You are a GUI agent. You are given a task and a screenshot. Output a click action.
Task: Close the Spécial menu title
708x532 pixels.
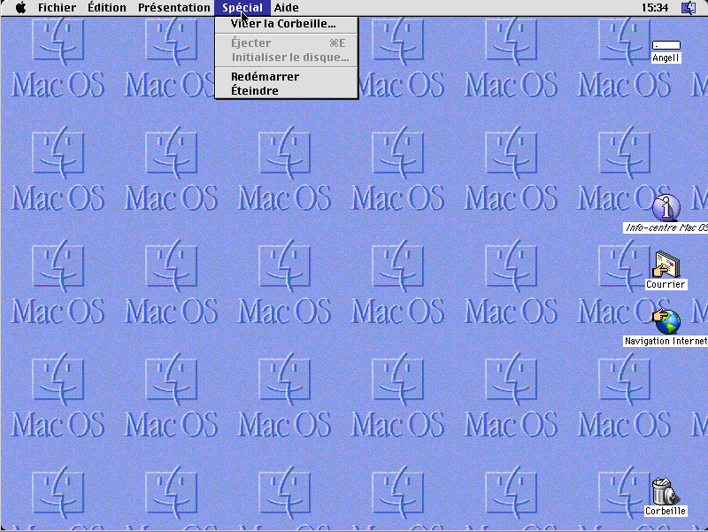click(242, 8)
